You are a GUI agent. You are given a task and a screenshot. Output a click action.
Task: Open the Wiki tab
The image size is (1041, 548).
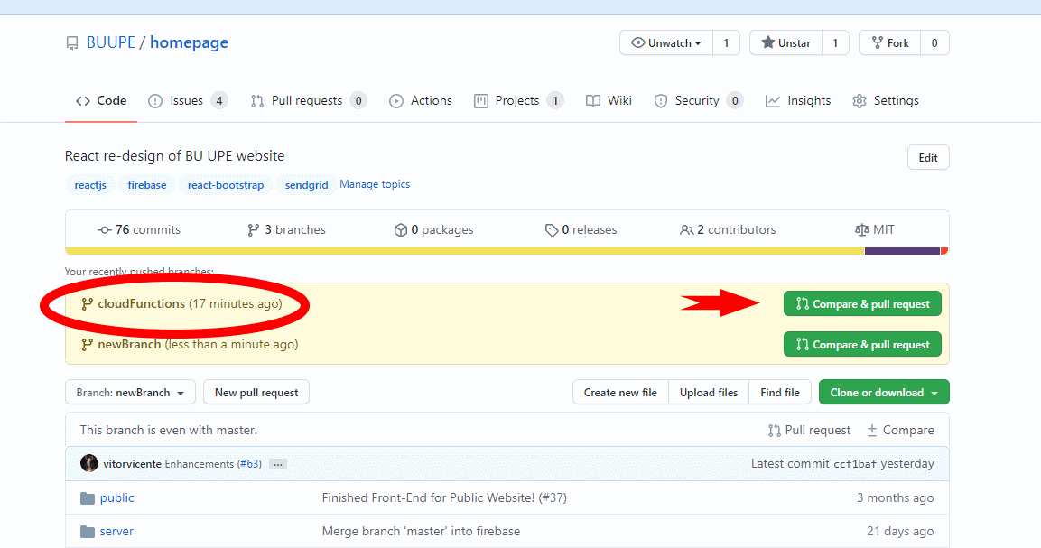point(609,100)
